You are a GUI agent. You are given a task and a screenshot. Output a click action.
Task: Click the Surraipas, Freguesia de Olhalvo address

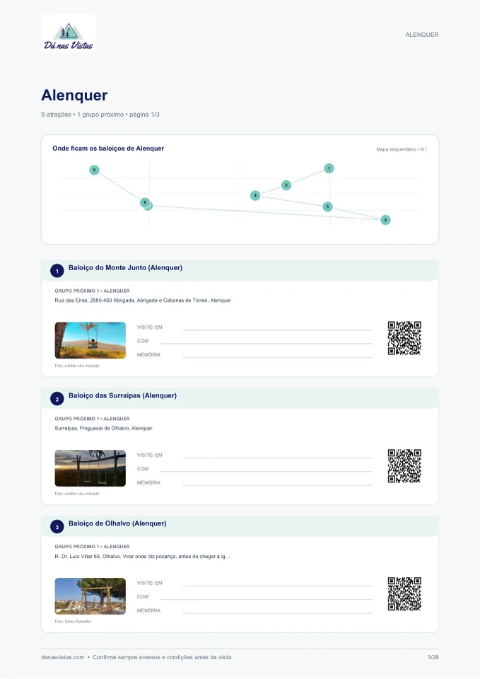click(103, 429)
